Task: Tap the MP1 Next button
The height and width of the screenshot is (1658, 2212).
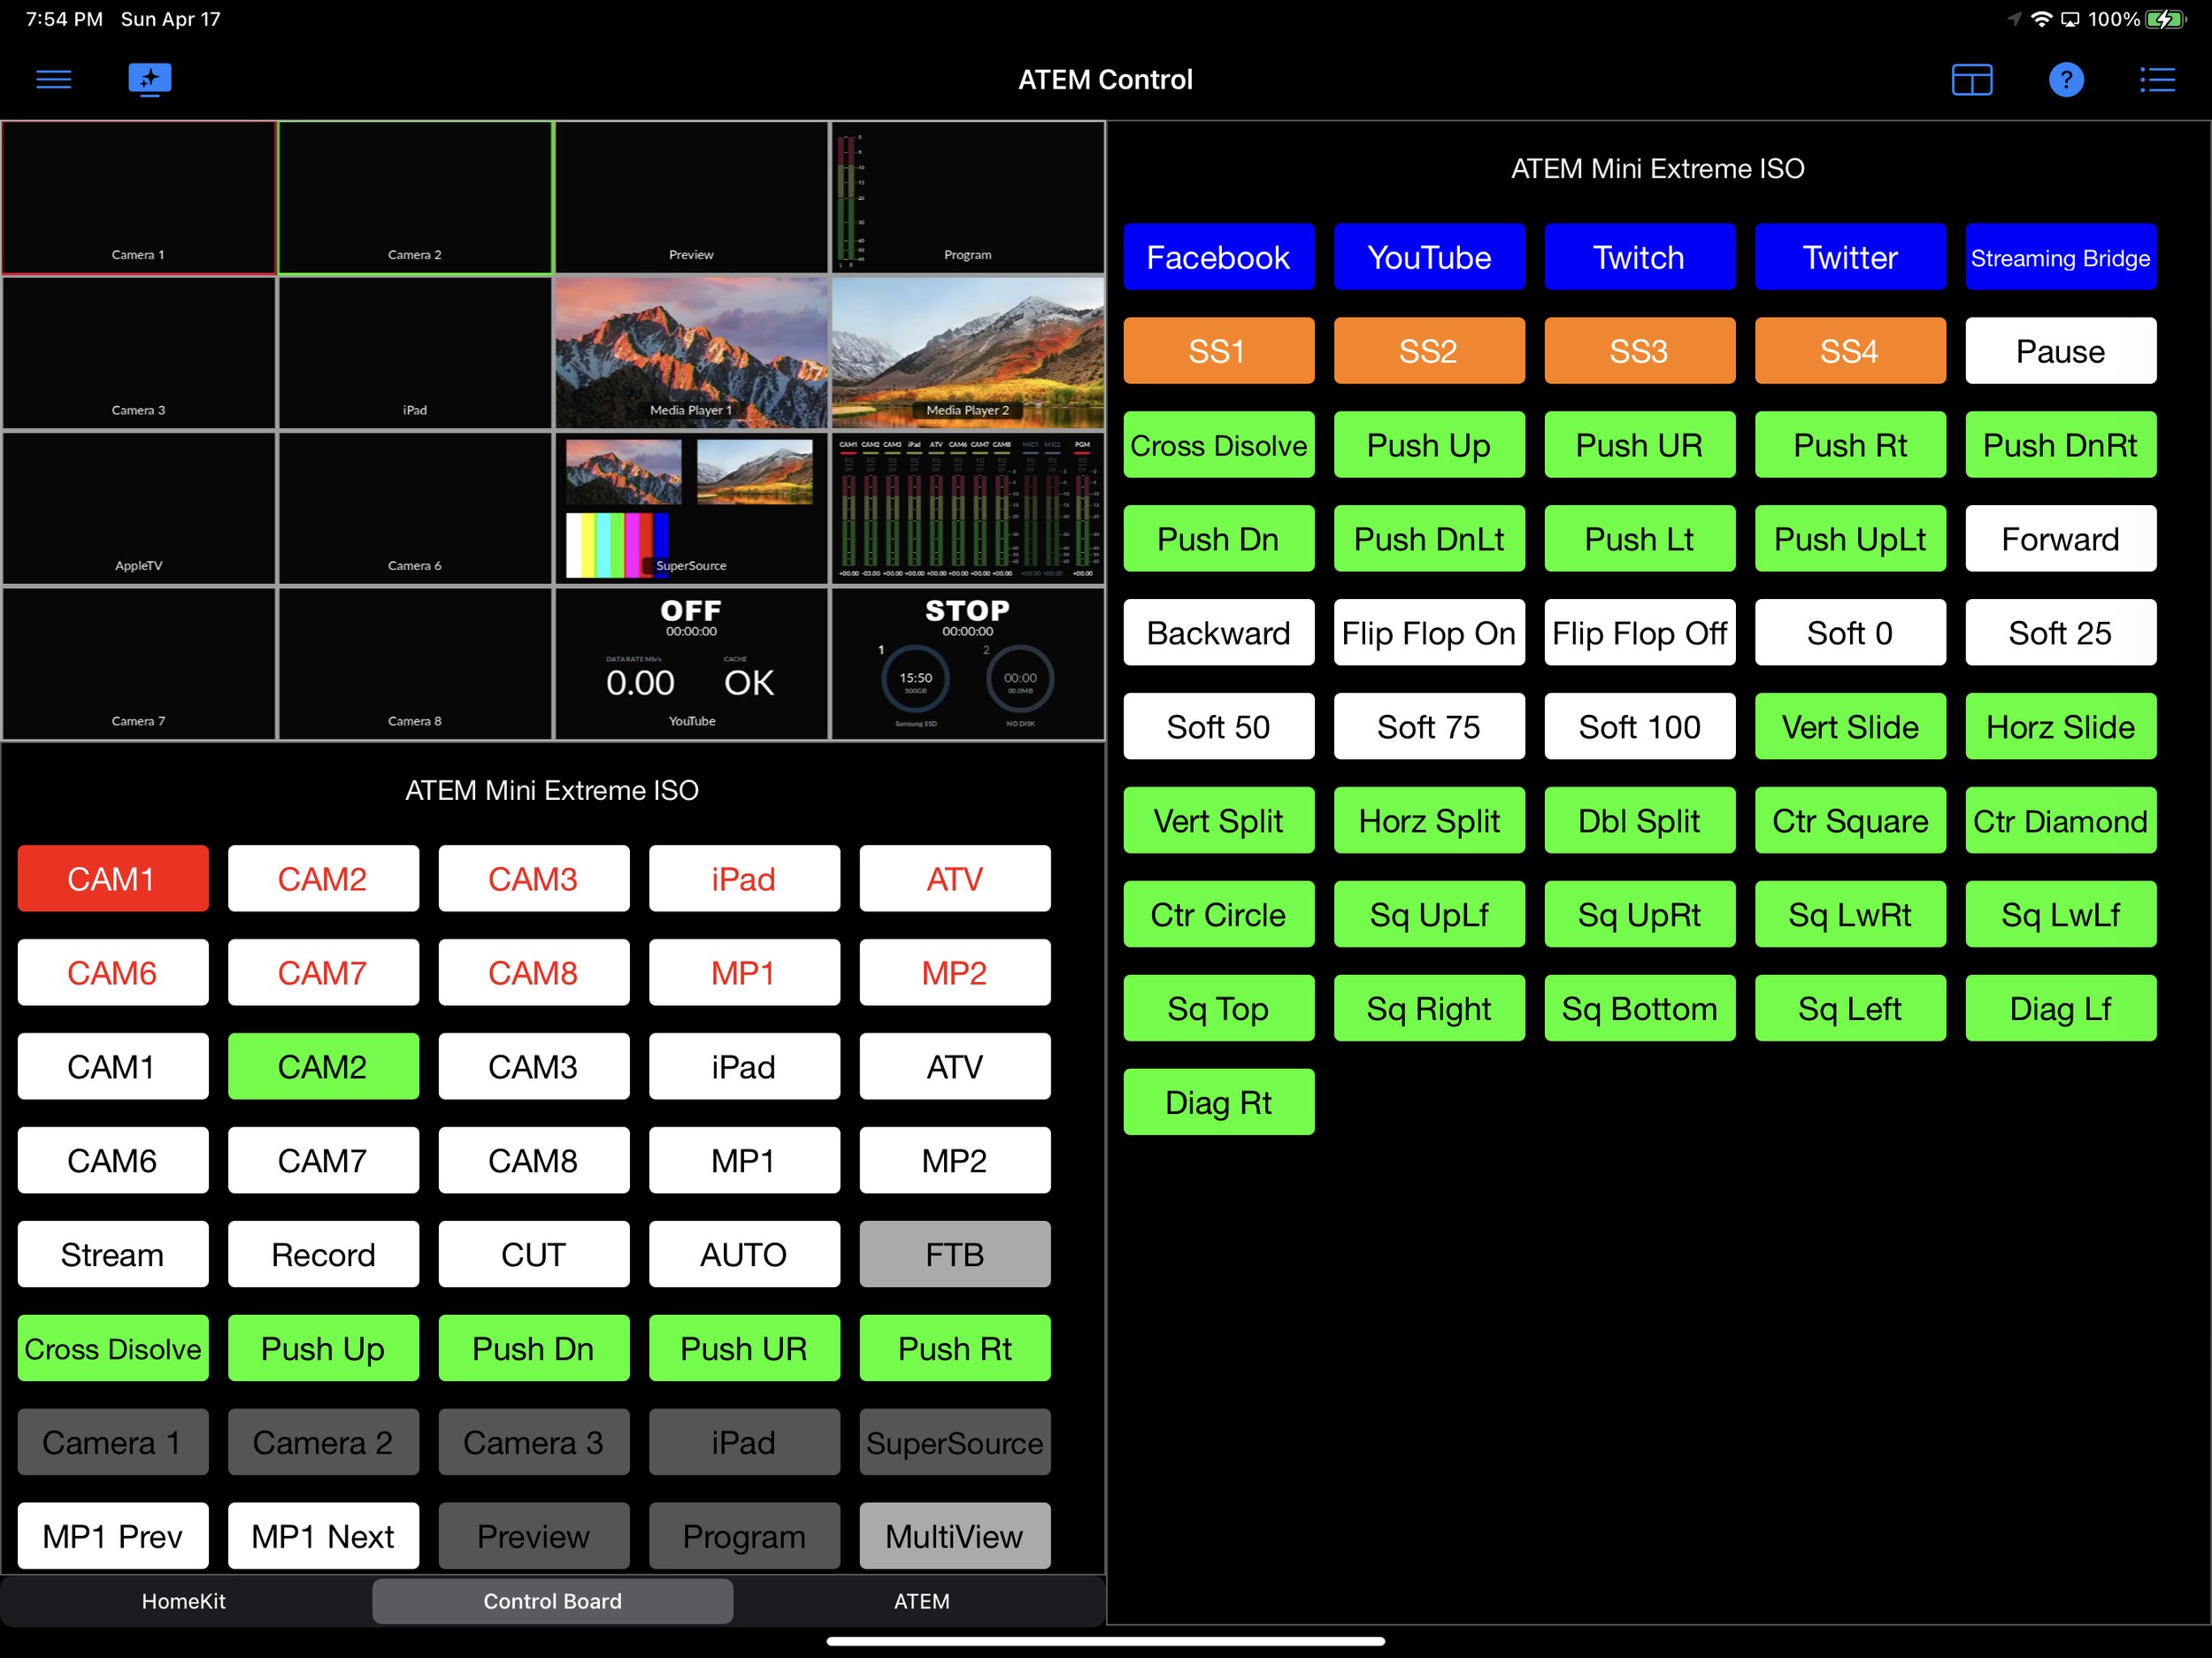Action: 323,1536
